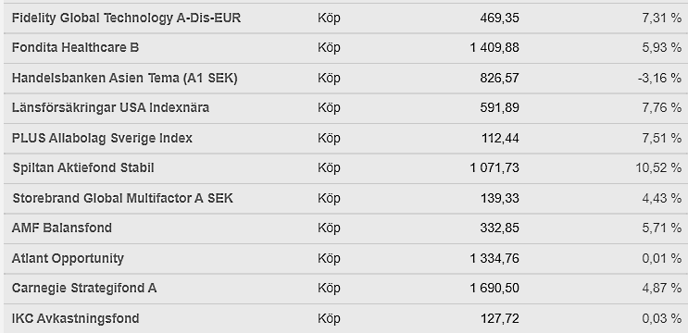688x333 pixels.
Task: Open AMF Balansfond fund
Action: pos(62,228)
